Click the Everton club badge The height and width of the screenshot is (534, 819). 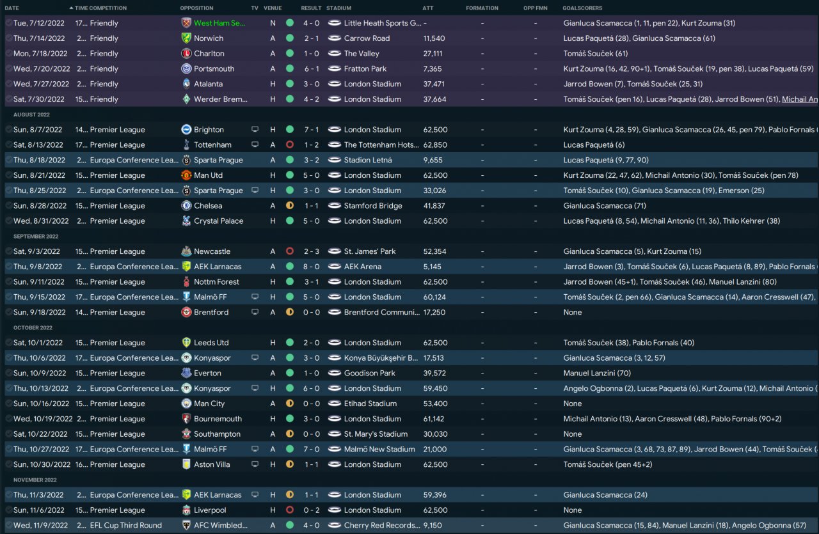(186, 373)
